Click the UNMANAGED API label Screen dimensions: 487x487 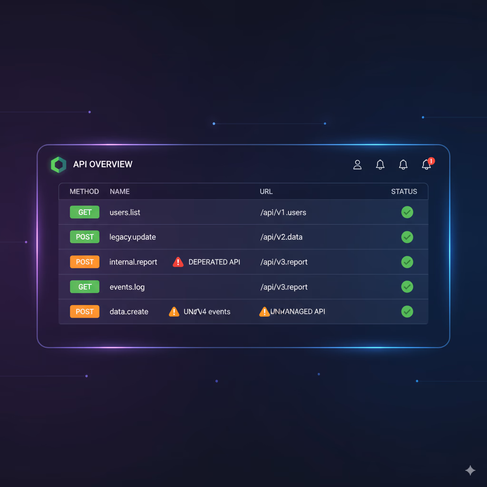[298, 312]
